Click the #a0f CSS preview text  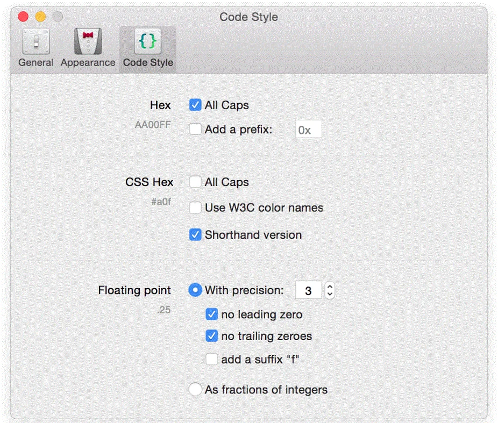[x=161, y=202]
